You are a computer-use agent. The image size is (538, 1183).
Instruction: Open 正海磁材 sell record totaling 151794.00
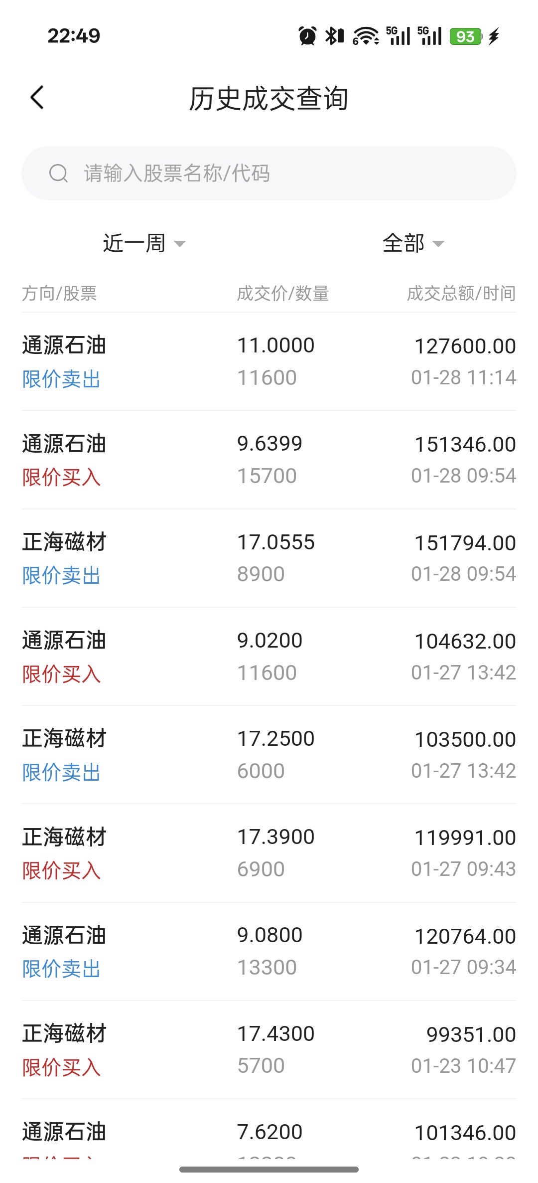[x=269, y=558]
